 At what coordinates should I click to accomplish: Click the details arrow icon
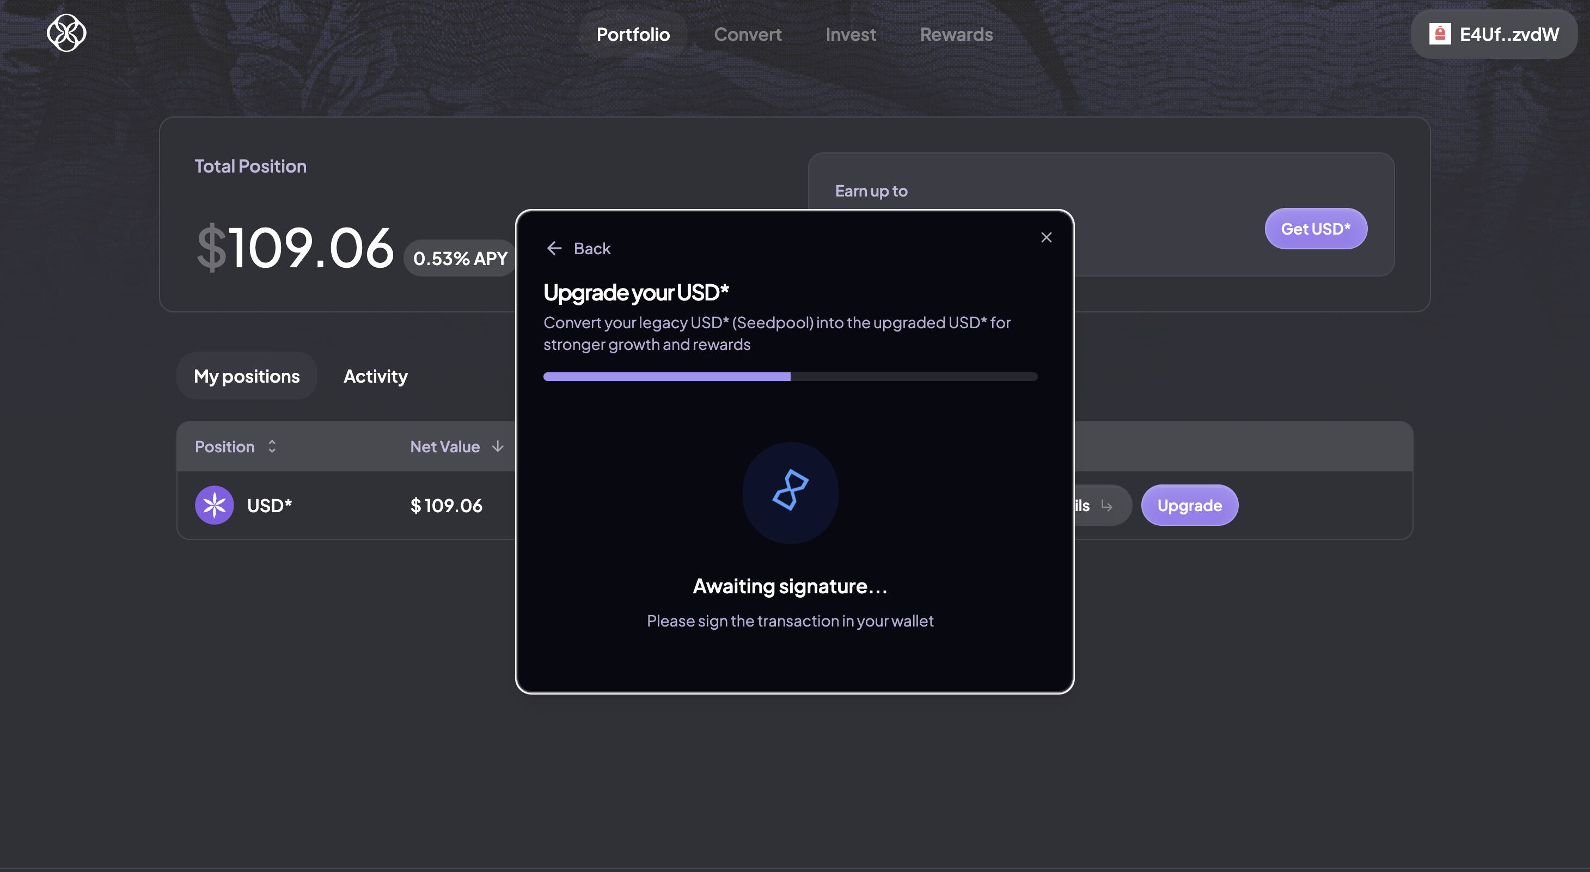(x=1106, y=506)
